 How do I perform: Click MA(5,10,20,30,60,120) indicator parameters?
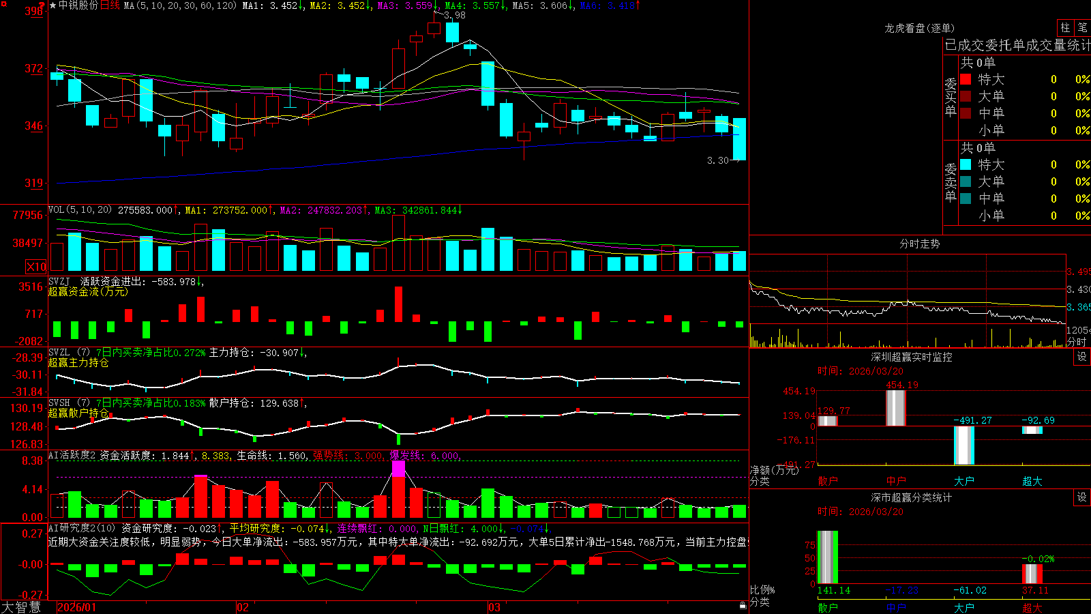tap(180, 5)
